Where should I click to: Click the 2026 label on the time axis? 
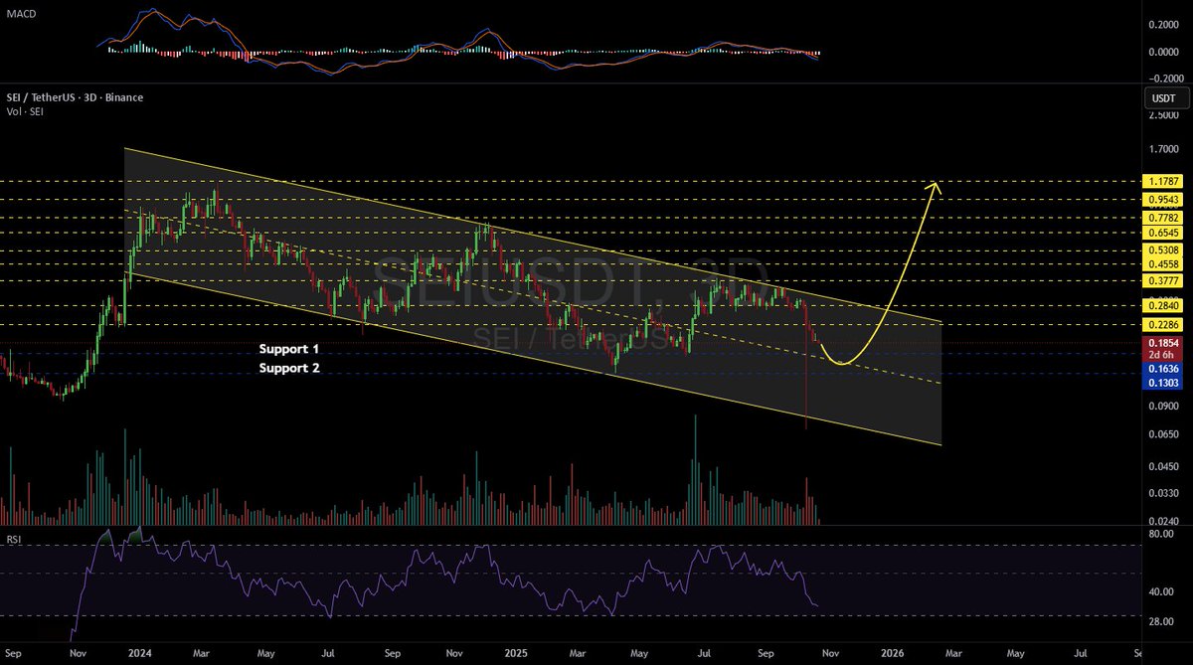click(894, 654)
